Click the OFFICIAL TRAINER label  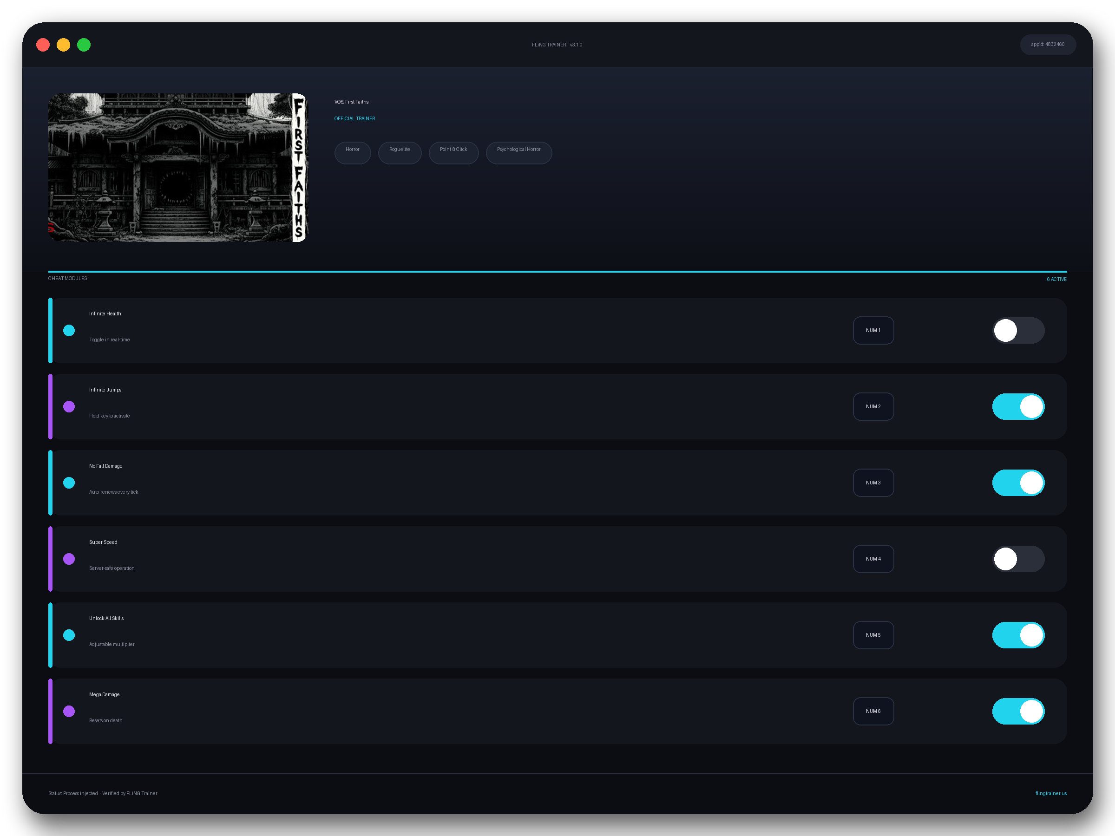354,118
